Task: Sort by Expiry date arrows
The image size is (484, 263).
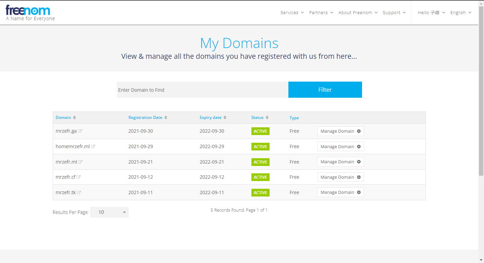Action: pyautogui.click(x=225, y=118)
